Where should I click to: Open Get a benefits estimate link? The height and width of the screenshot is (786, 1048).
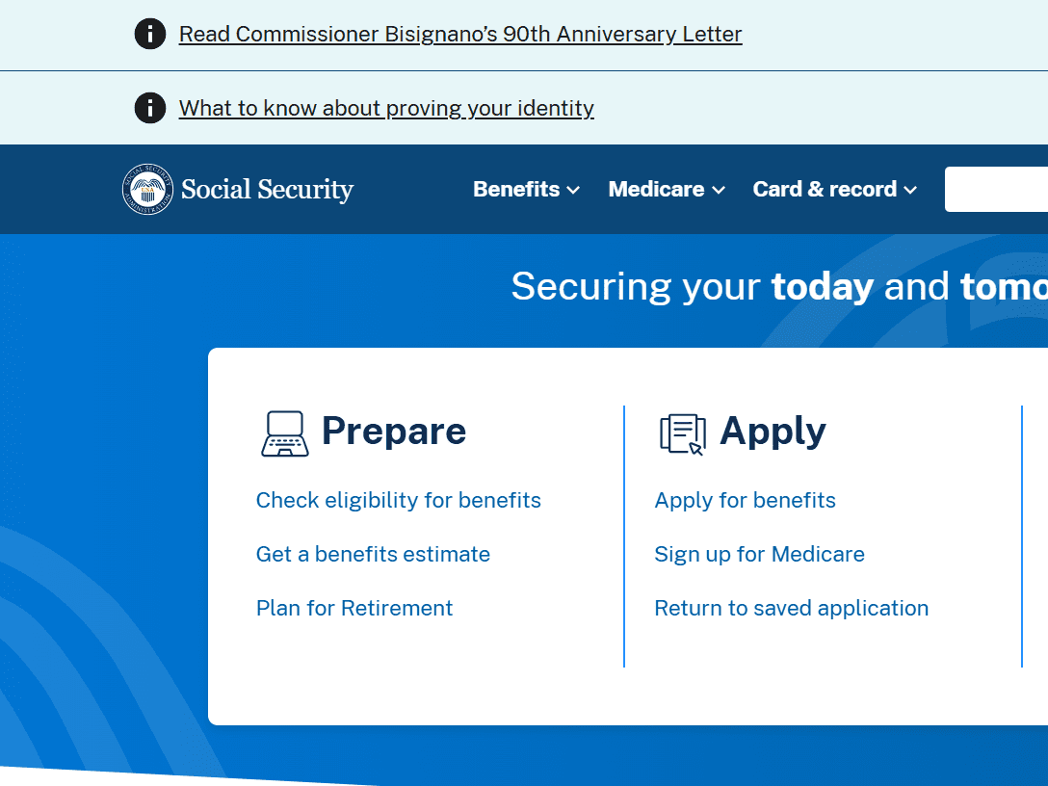[x=373, y=554]
